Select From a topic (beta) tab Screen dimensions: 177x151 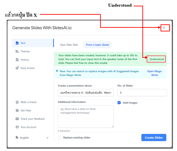pos(97,45)
